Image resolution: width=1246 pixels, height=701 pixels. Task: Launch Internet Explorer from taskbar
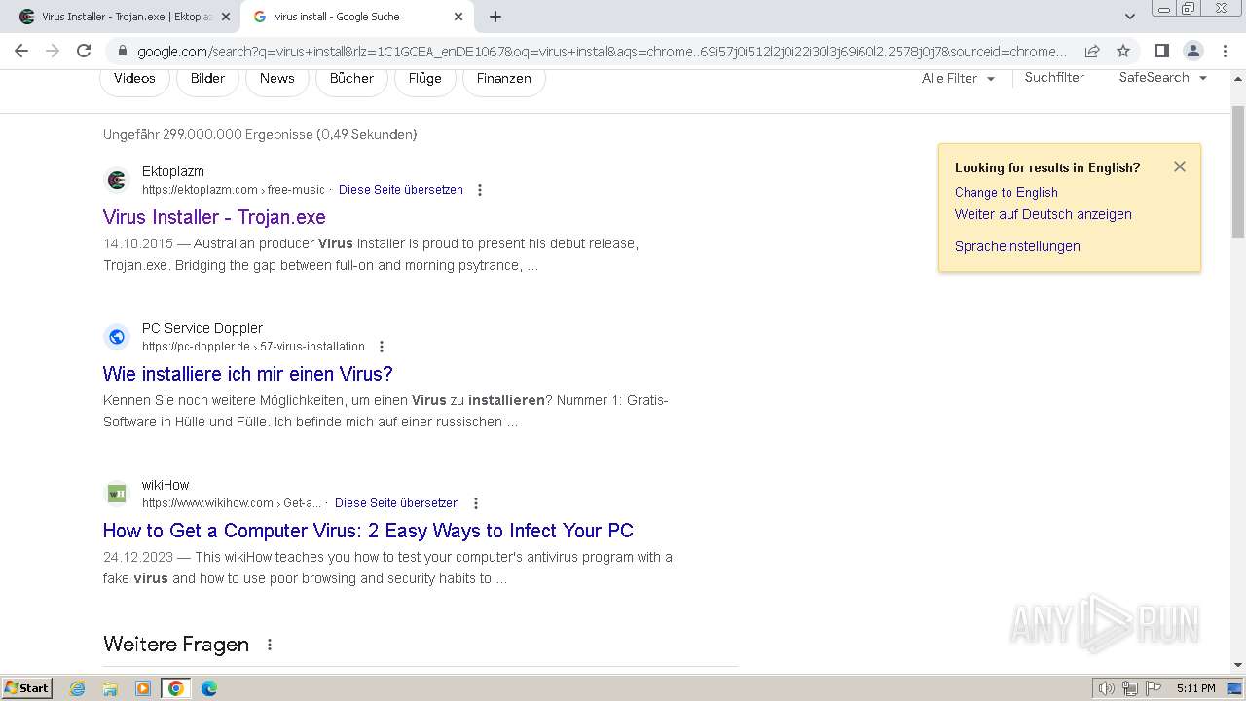click(78, 688)
